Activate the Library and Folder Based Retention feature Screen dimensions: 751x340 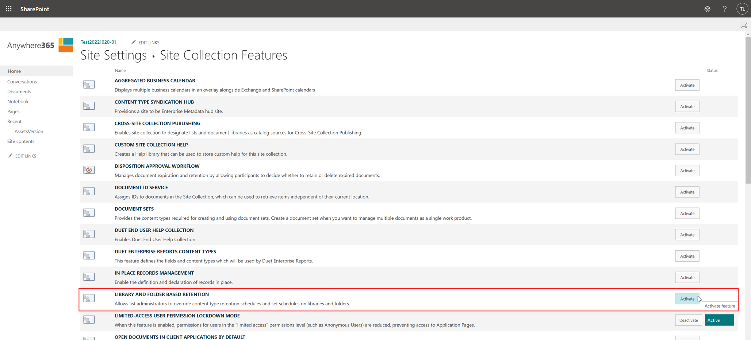[x=687, y=299]
